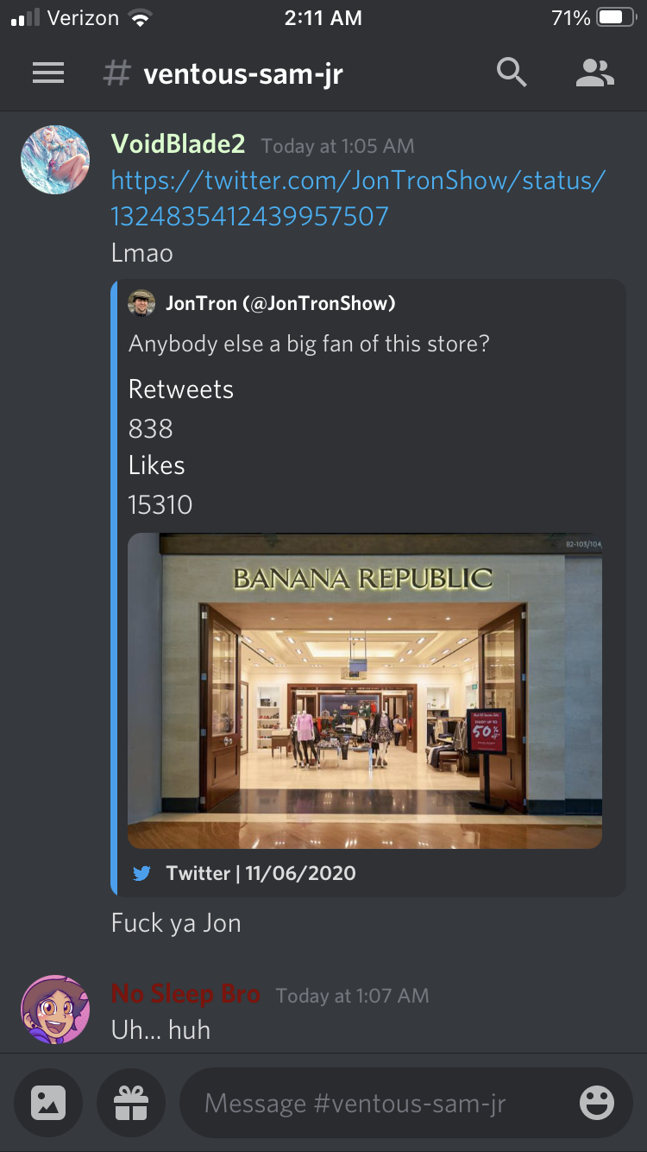Open the Banana Republic storefront image
This screenshot has height=1152, width=647.
365,691
